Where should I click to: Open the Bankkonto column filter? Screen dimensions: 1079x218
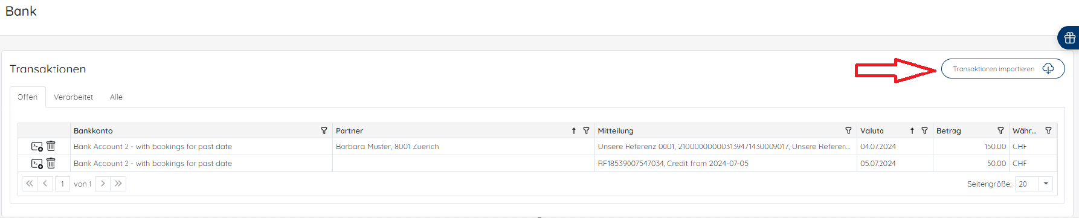tap(324, 130)
